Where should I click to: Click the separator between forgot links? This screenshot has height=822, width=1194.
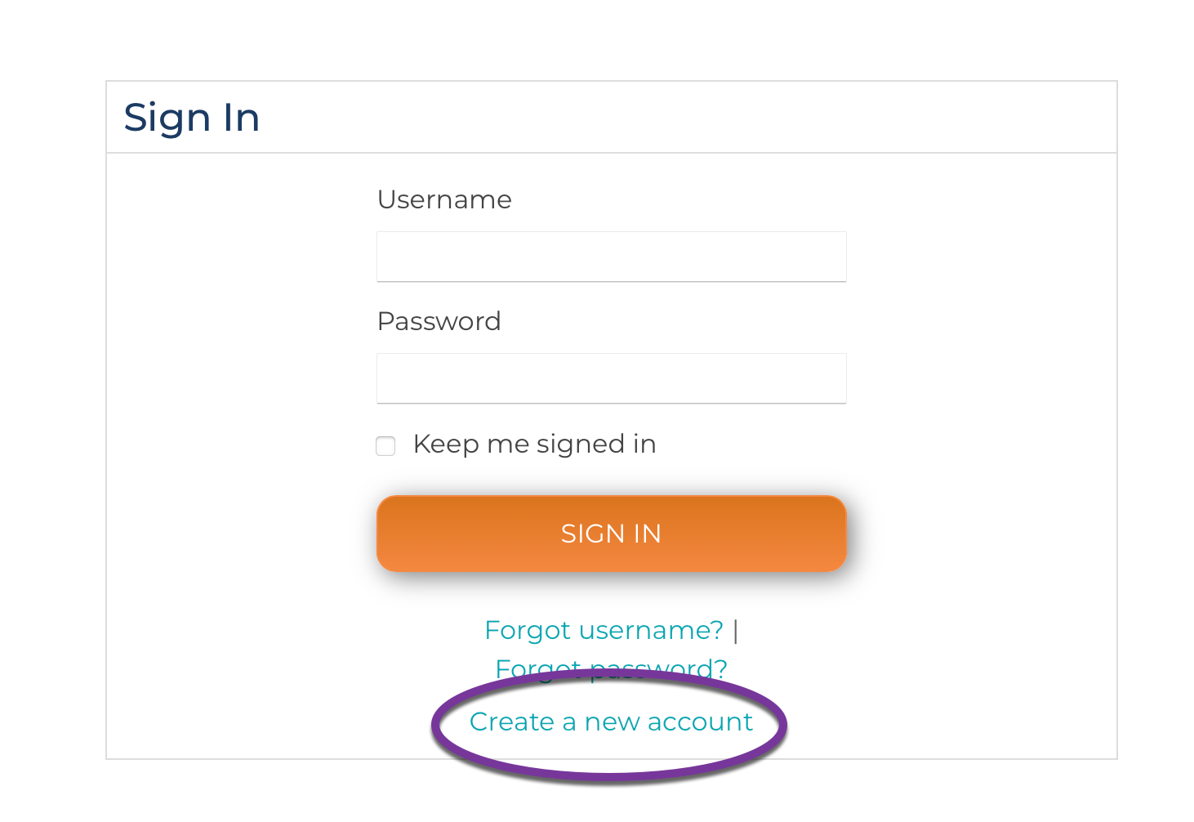[x=736, y=629]
